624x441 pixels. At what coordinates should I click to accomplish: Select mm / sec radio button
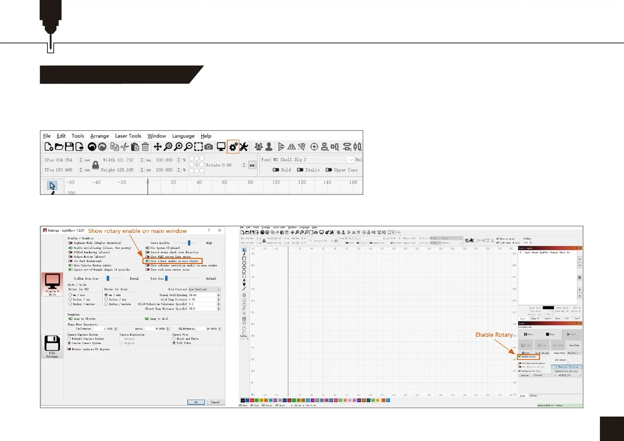click(x=70, y=295)
